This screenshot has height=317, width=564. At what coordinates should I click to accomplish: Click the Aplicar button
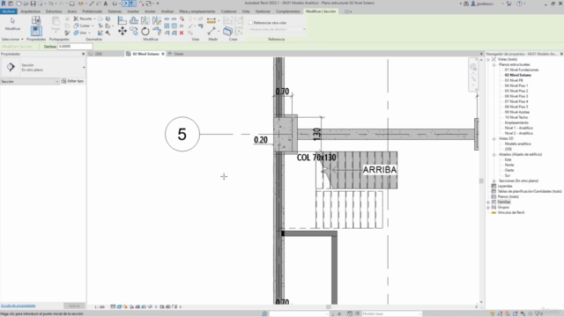coord(74,306)
